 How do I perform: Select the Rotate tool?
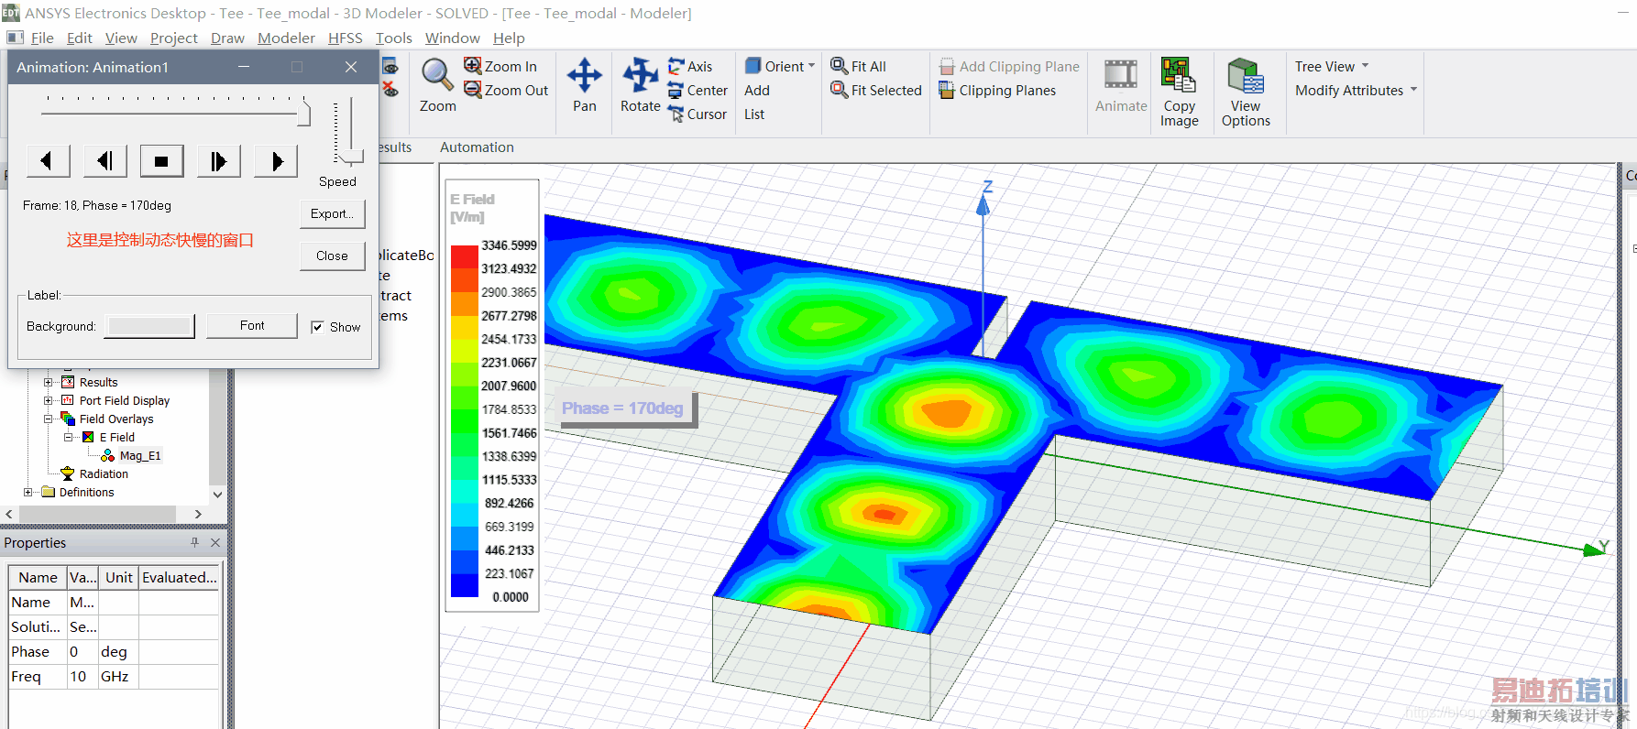point(640,85)
